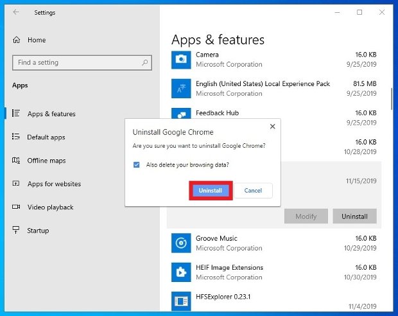Click the back arrow in Settings
The height and width of the screenshot is (316, 398).
coord(16,12)
